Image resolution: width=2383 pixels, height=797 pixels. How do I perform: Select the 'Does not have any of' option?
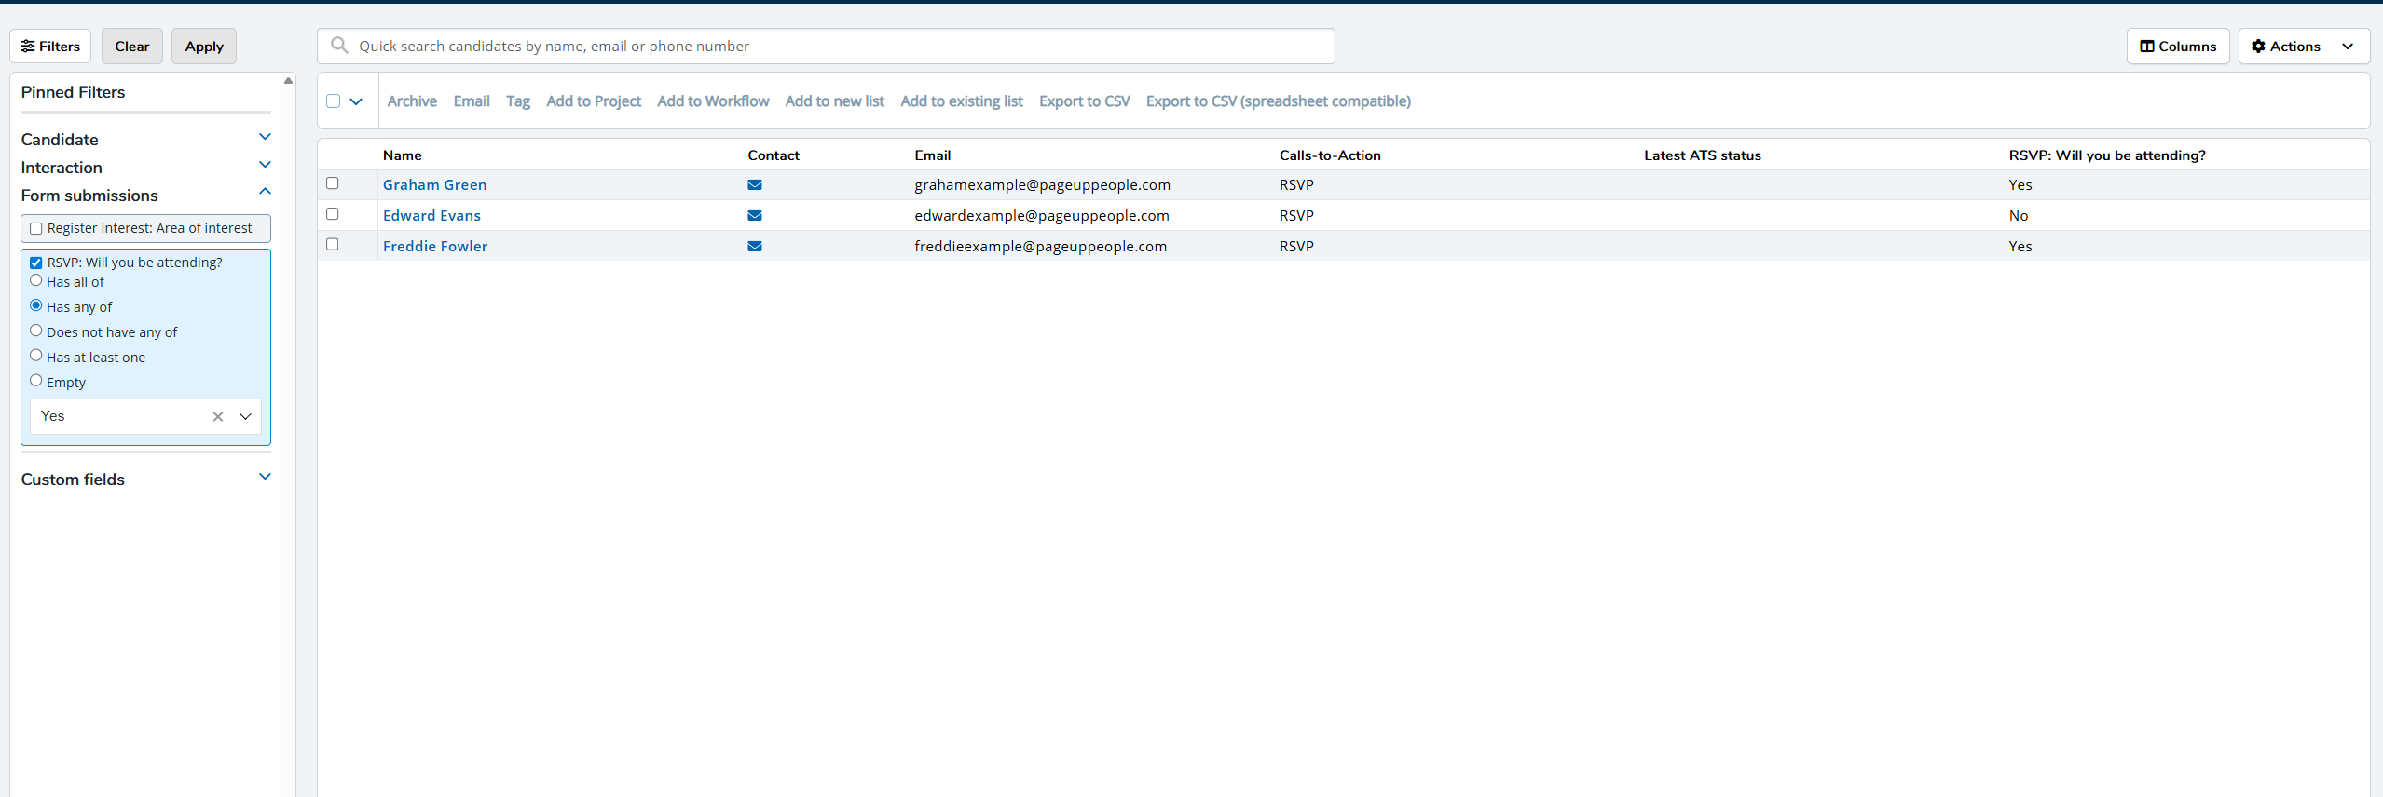coord(36,331)
